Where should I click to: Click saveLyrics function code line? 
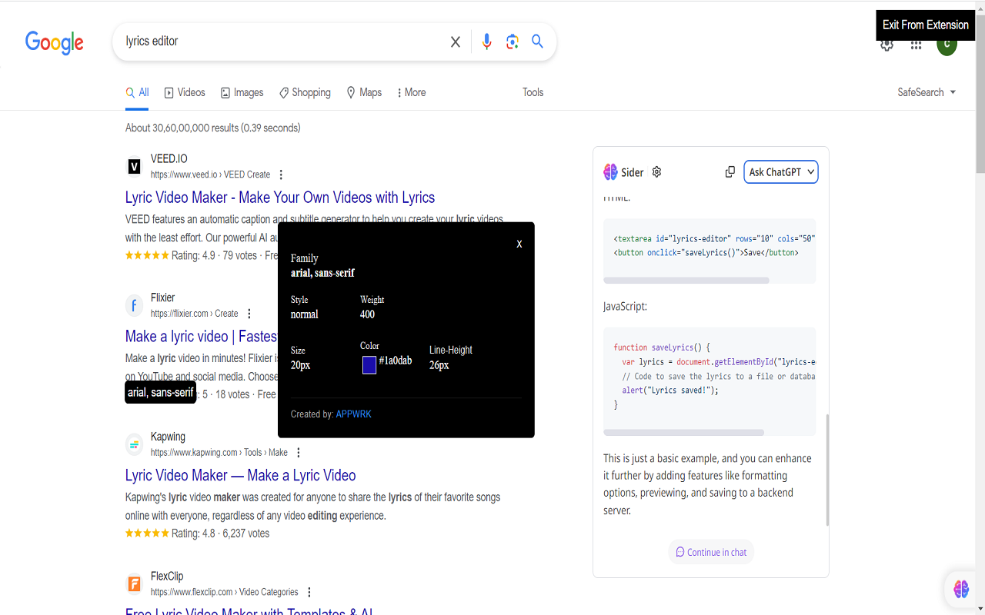(x=662, y=347)
